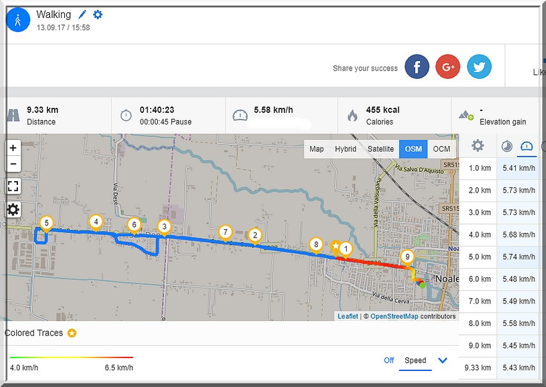
Task: Open the splits table settings gear
Action: 477,146
